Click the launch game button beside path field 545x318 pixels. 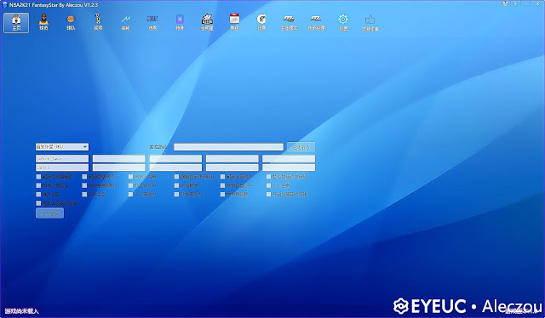(301, 147)
